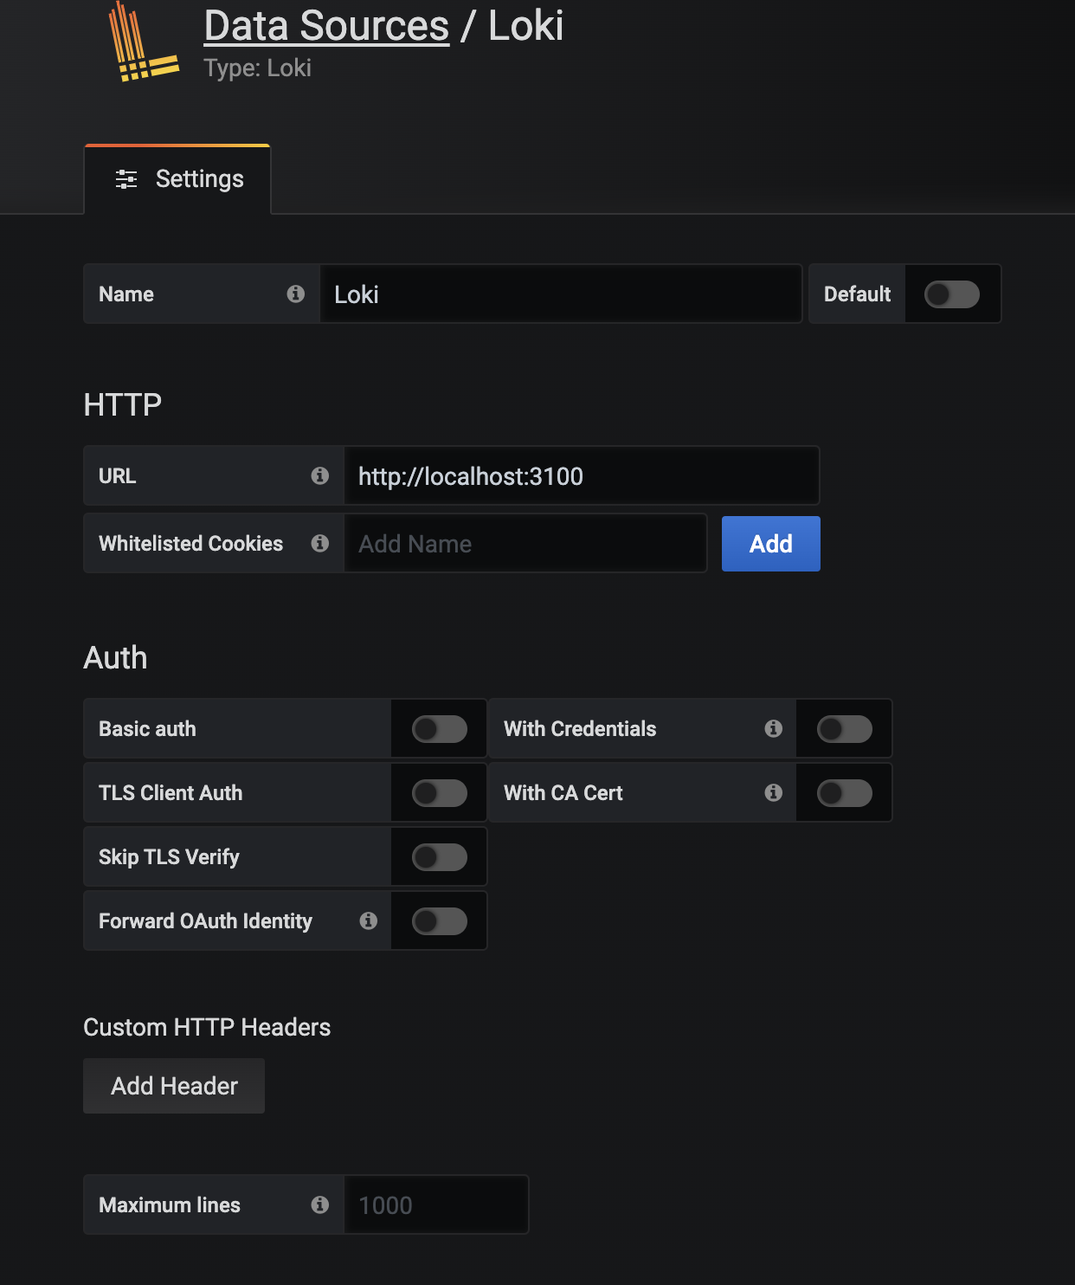Click the Basic auth label
The image size is (1075, 1285).
[x=147, y=728]
